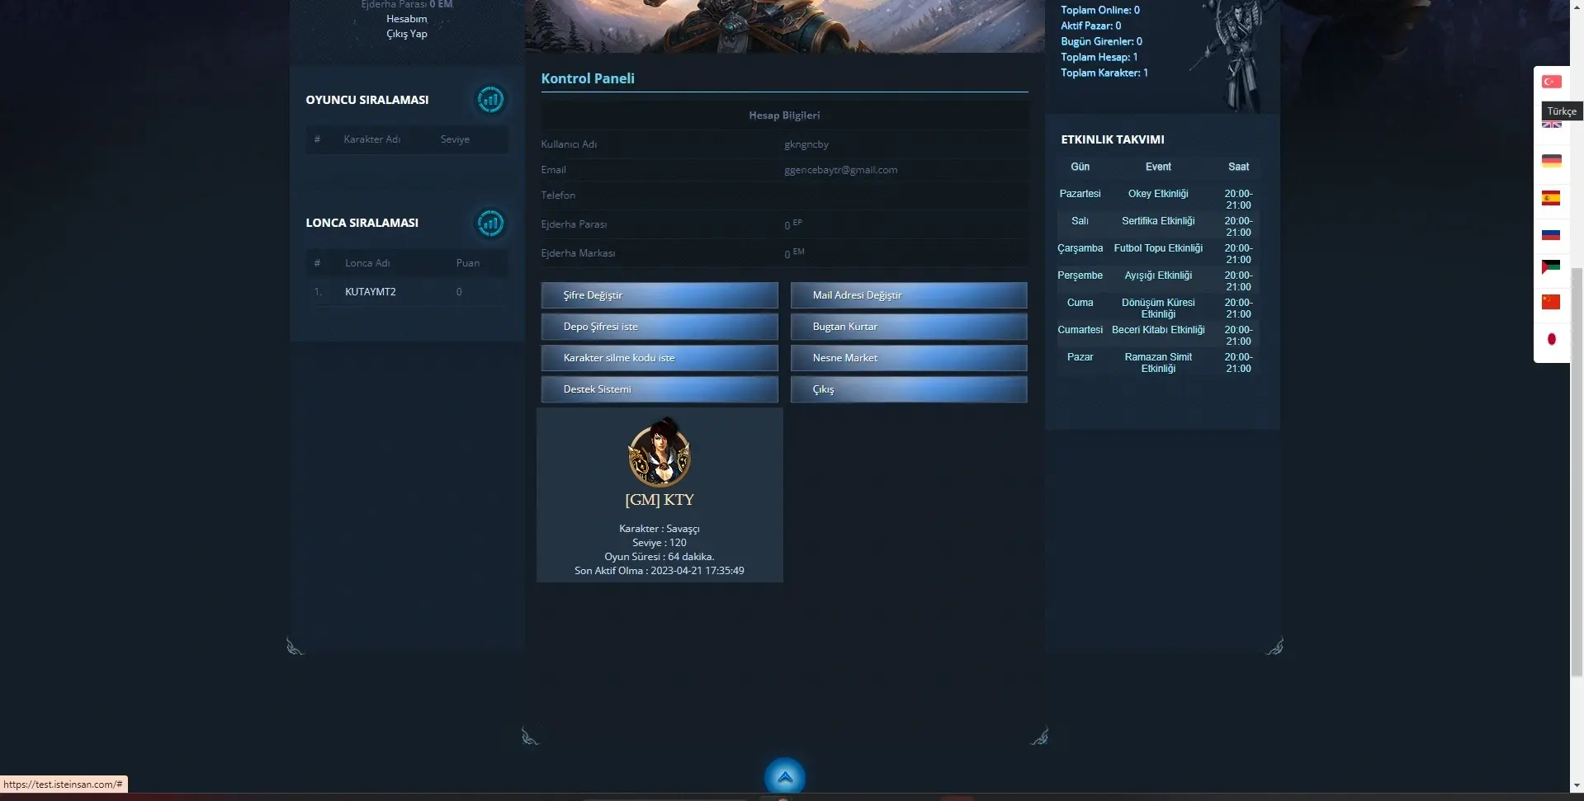The height and width of the screenshot is (801, 1584).
Task: Click the Bugtan Kurtar button
Action: coord(908,326)
